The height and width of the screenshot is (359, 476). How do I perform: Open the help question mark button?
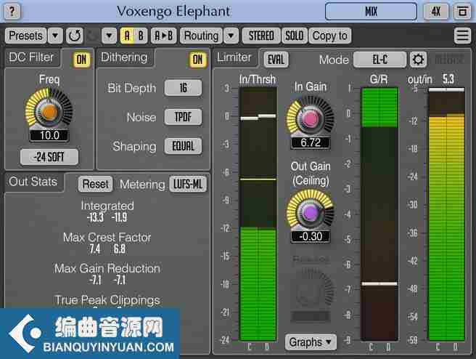pyautogui.click(x=12, y=12)
